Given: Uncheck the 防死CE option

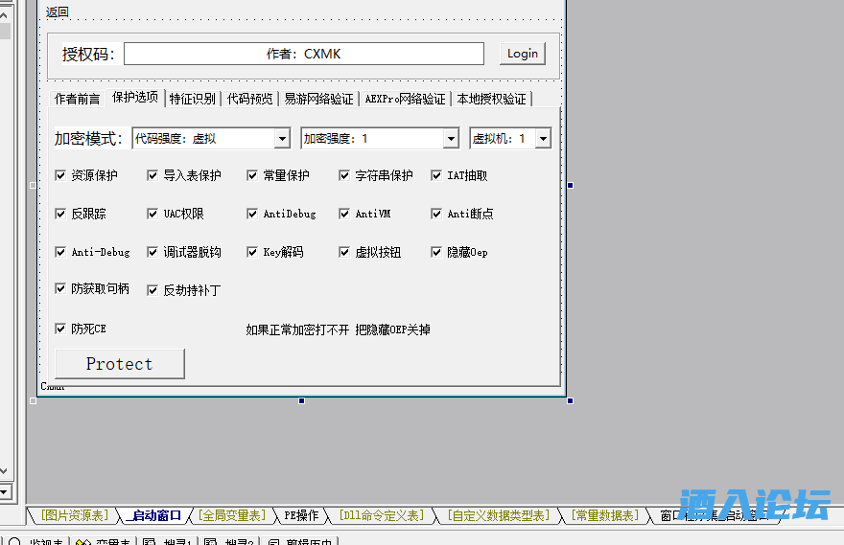Looking at the screenshot, I should click(x=60, y=329).
